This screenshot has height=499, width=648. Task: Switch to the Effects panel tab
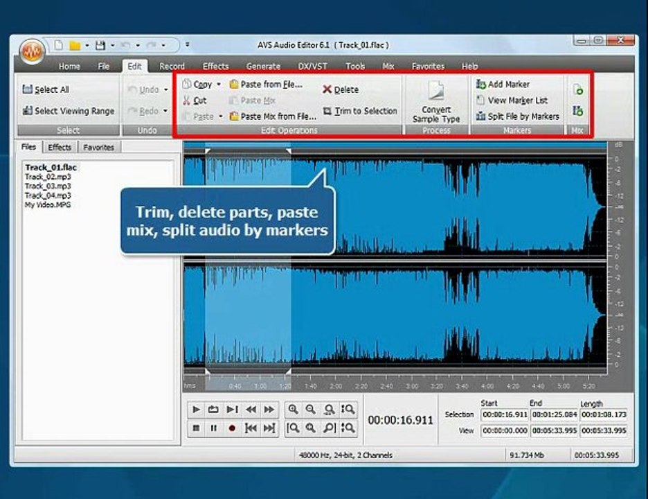click(x=60, y=148)
